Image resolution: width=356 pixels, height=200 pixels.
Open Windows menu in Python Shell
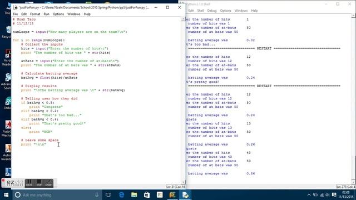[241, 11]
